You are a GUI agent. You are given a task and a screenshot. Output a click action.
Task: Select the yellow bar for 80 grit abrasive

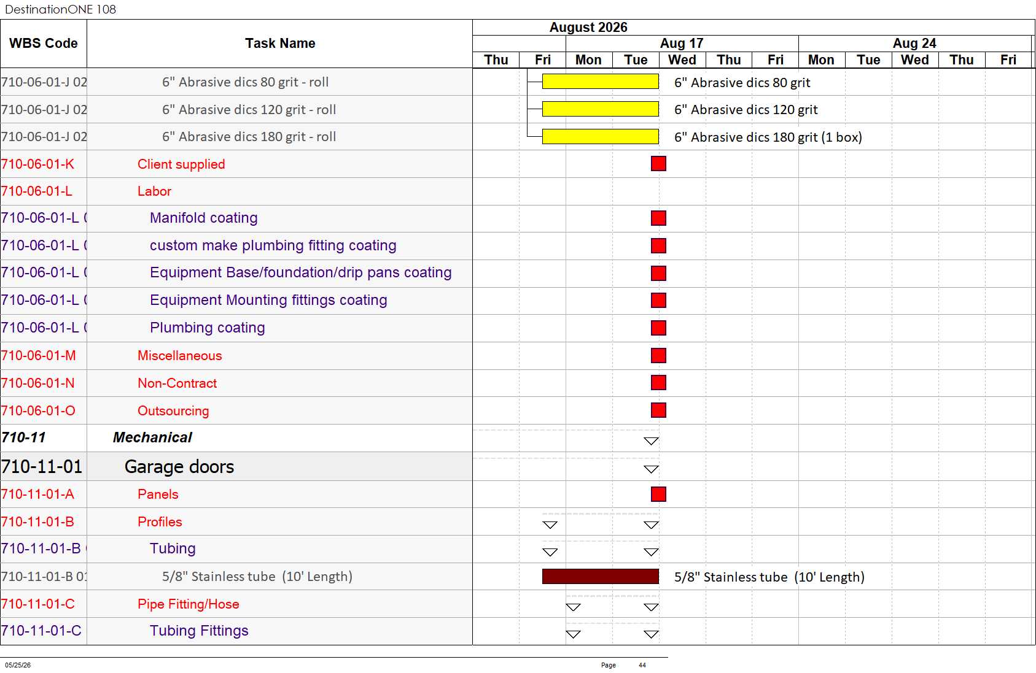[601, 82]
